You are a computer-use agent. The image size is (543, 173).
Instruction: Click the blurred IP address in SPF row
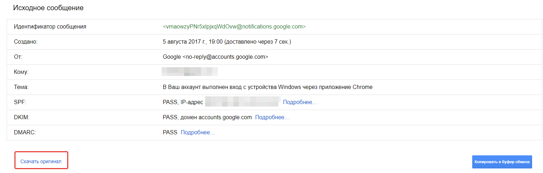242,102
